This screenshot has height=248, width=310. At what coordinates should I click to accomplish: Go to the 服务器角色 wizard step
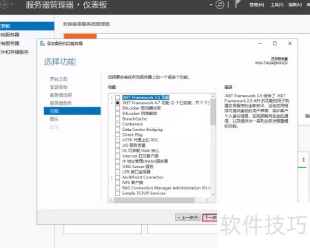[61, 103]
